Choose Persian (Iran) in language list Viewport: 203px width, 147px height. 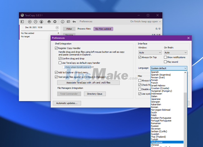(x=167, y=77)
